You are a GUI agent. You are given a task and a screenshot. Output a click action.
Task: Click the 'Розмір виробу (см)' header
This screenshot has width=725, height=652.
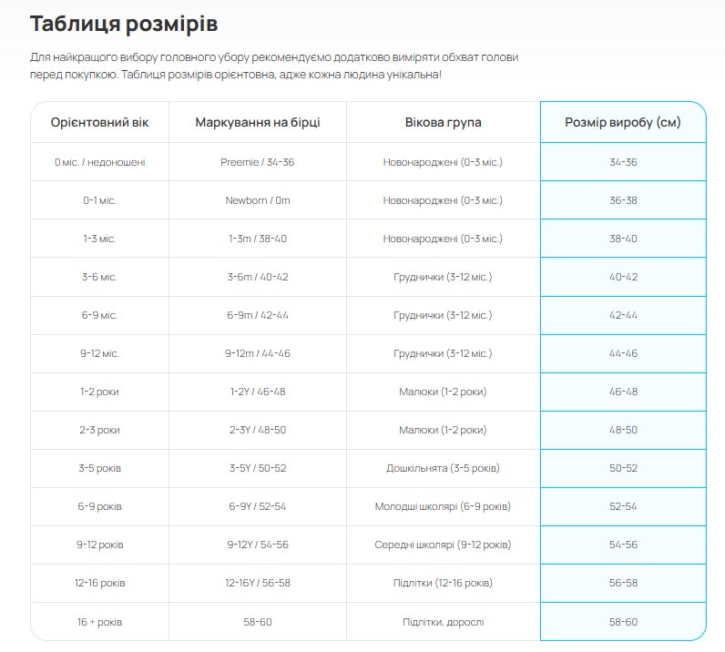pos(623,122)
